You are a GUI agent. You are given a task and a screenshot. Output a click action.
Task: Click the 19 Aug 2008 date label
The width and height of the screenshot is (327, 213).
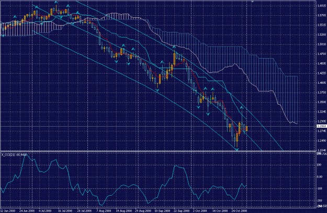coord(124,211)
